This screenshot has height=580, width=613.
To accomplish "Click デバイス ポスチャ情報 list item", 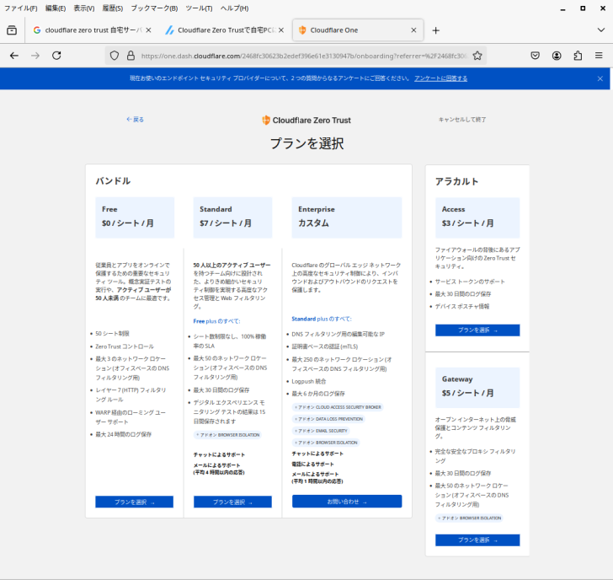I will [462, 306].
